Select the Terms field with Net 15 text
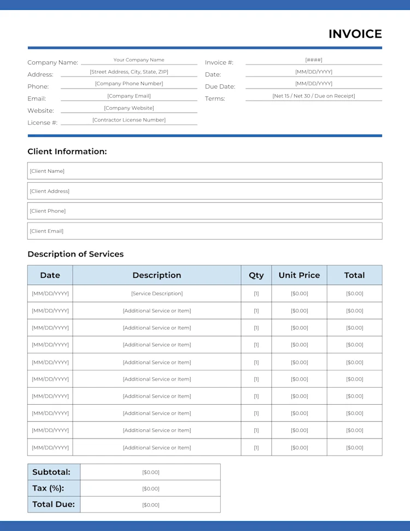410x531 pixels. click(x=313, y=96)
